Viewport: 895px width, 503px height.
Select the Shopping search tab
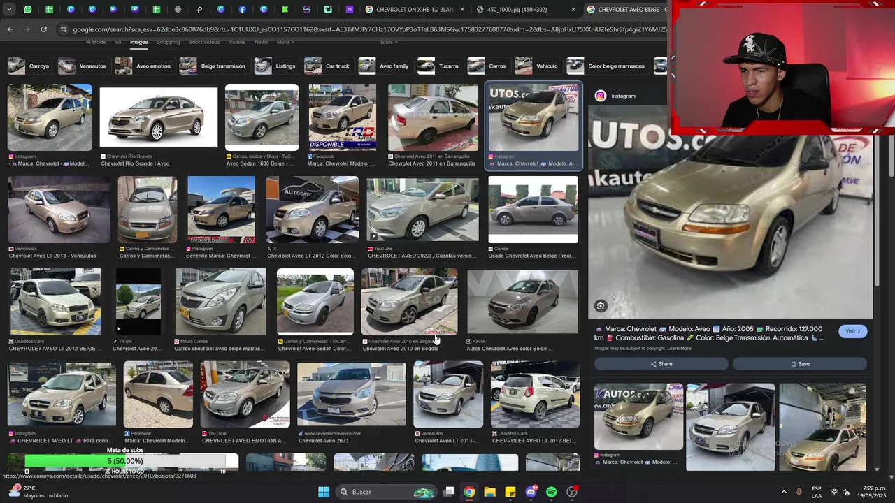(168, 42)
